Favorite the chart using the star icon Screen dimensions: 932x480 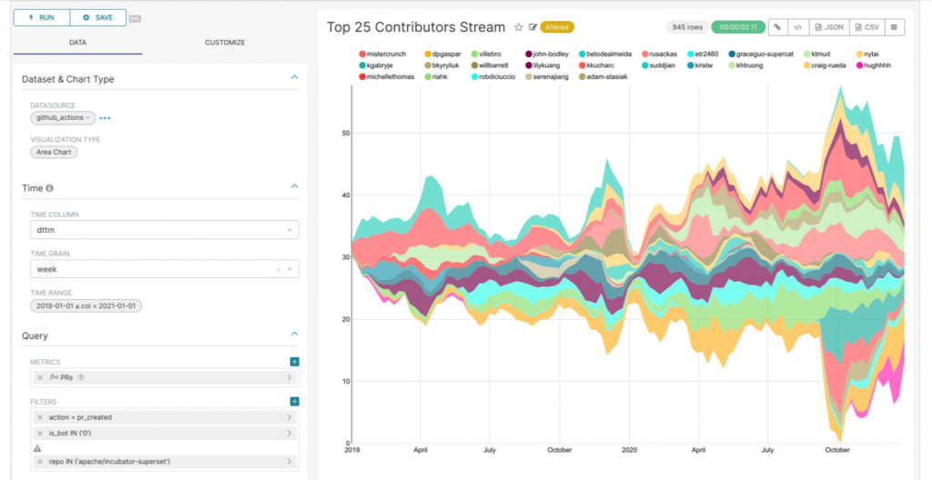coord(519,27)
